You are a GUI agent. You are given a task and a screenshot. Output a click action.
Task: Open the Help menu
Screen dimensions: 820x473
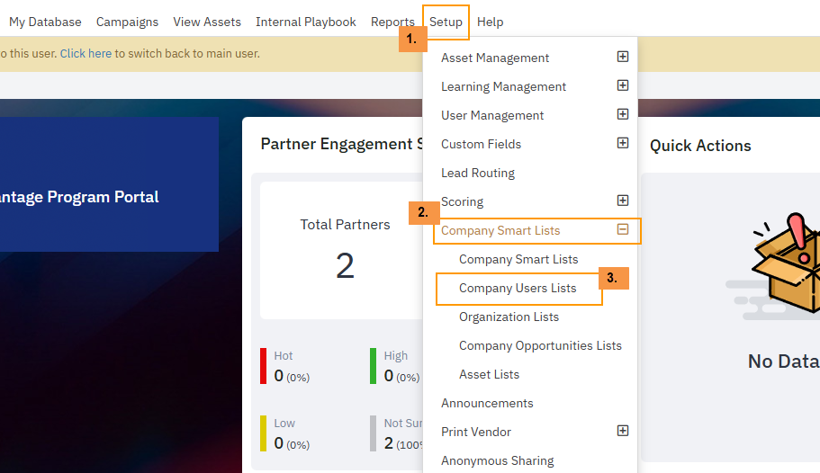(491, 22)
